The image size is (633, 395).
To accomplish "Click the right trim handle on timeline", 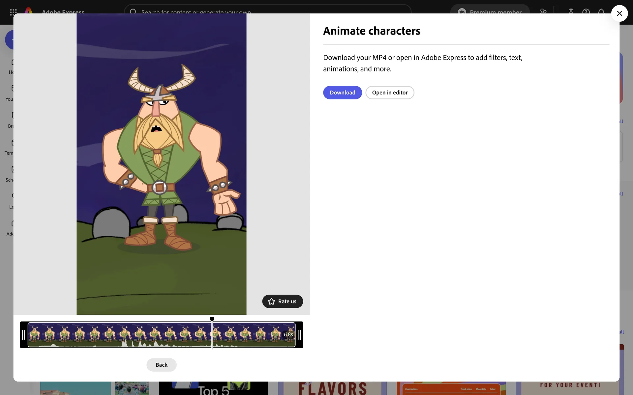I will [299, 335].
